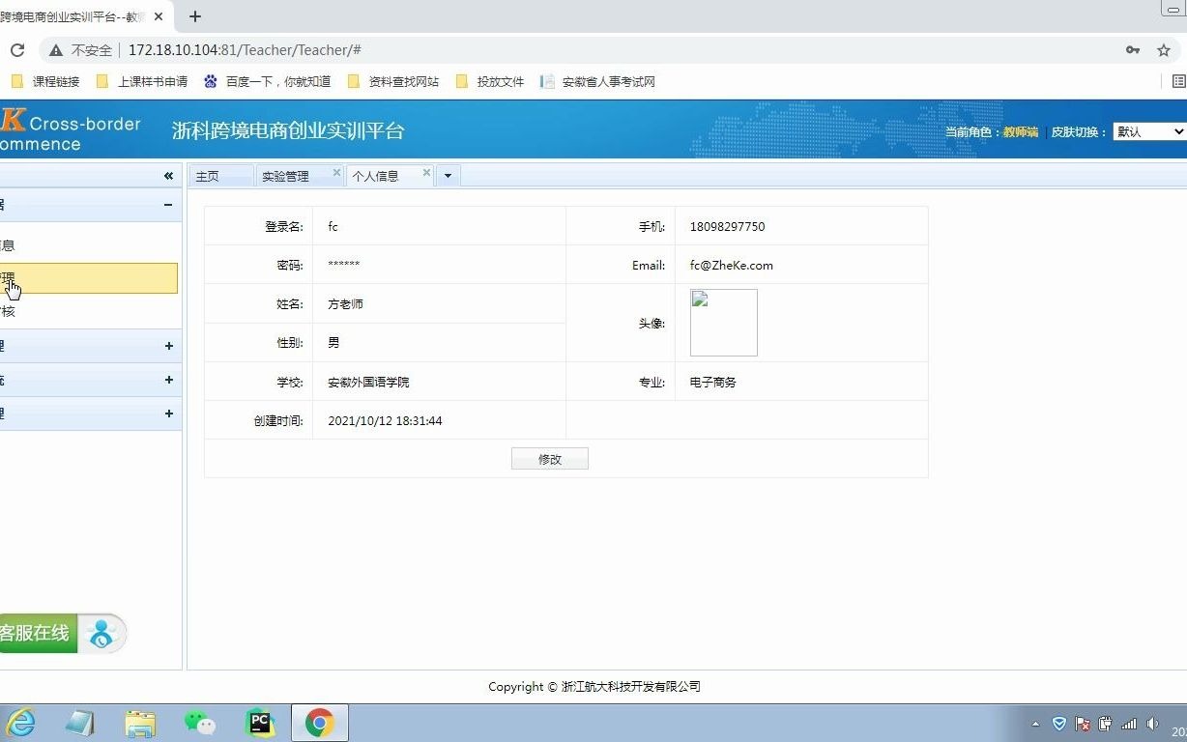Click the browser address bar URL
This screenshot has width=1187, height=742.
pos(242,49)
